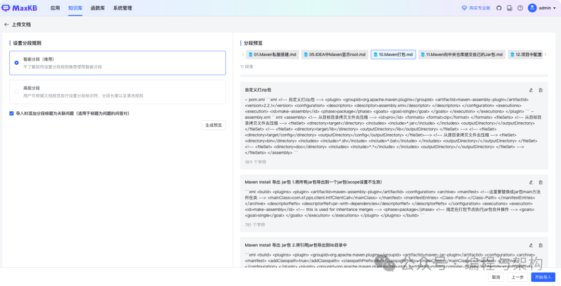Click the 取消 button
Screen dimensions: 561x286
pyautogui.click(x=496, y=277)
